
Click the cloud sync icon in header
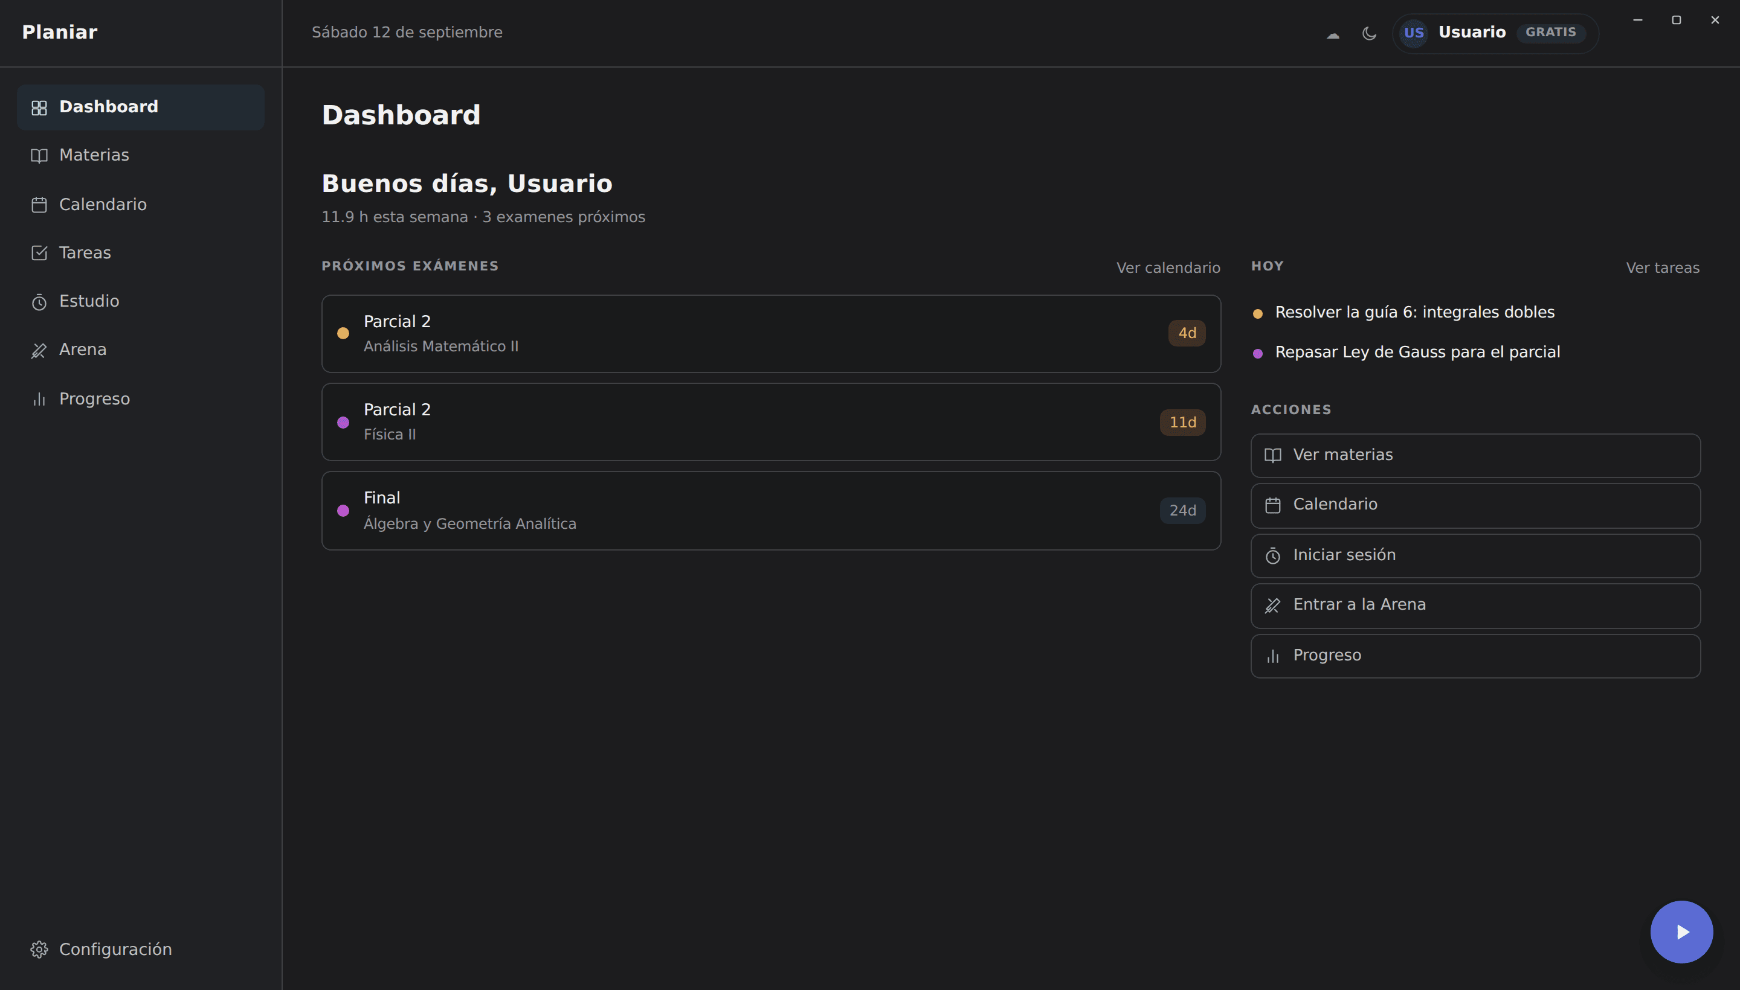coord(1333,34)
